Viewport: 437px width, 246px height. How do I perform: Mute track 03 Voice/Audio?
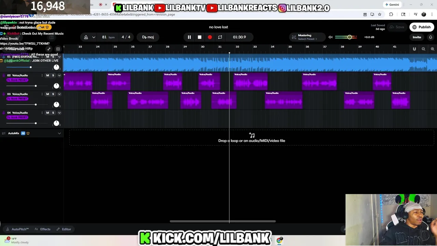click(47, 94)
